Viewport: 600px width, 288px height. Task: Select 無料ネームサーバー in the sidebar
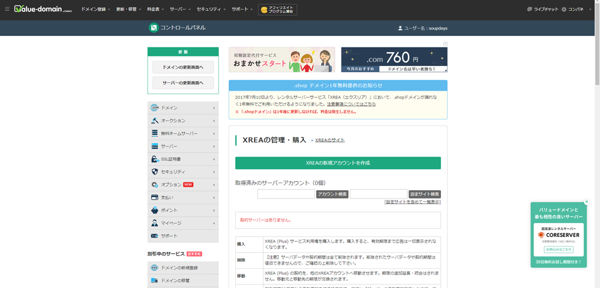pyautogui.click(x=183, y=133)
